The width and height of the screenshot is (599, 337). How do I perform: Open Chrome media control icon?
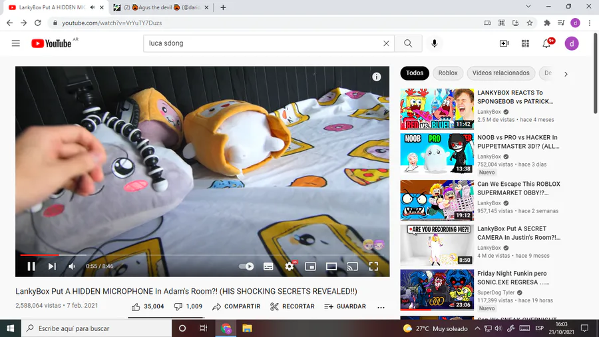click(561, 23)
